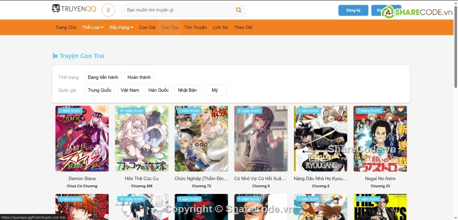458x220 pixels.
Task: Click the flag icon beside Truyện Con Trai
Action: click(x=54, y=56)
